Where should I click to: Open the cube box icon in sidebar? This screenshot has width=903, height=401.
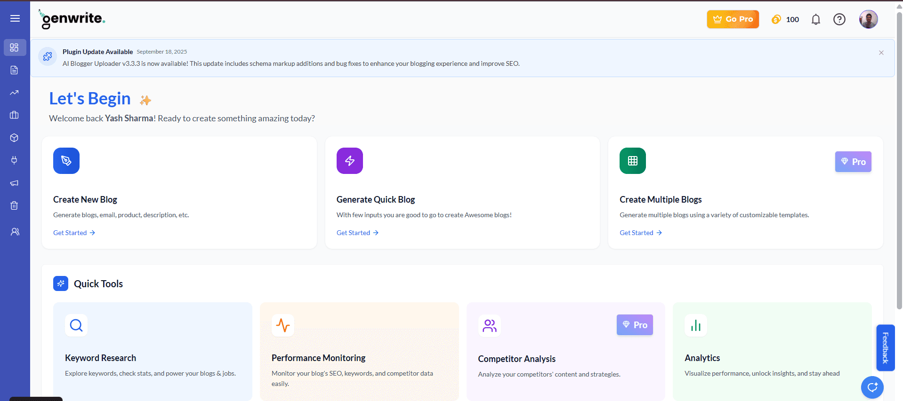pyautogui.click(x=15, y=138)
